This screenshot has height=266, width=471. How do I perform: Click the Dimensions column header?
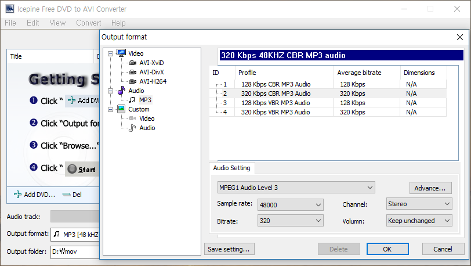423,73
